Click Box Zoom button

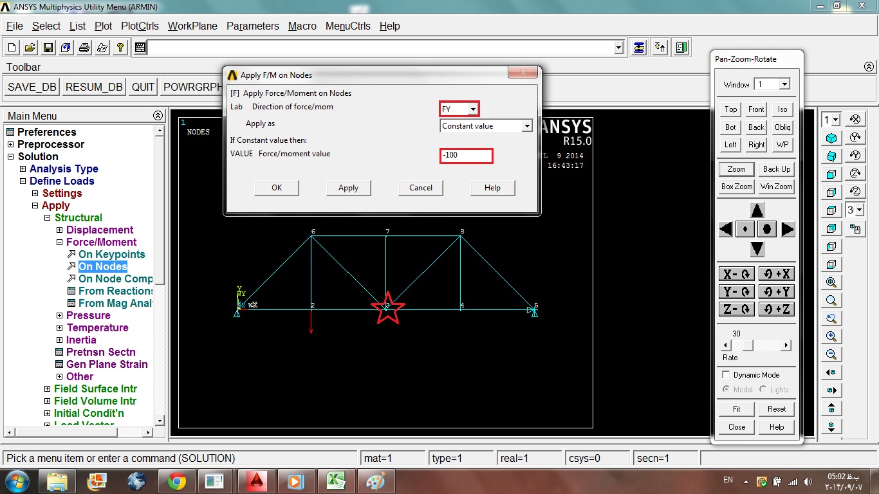[x=737, y=187]
